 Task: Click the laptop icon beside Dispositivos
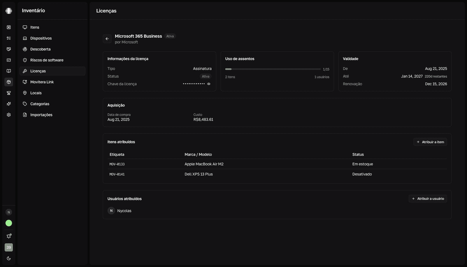(x=25, y=38)
